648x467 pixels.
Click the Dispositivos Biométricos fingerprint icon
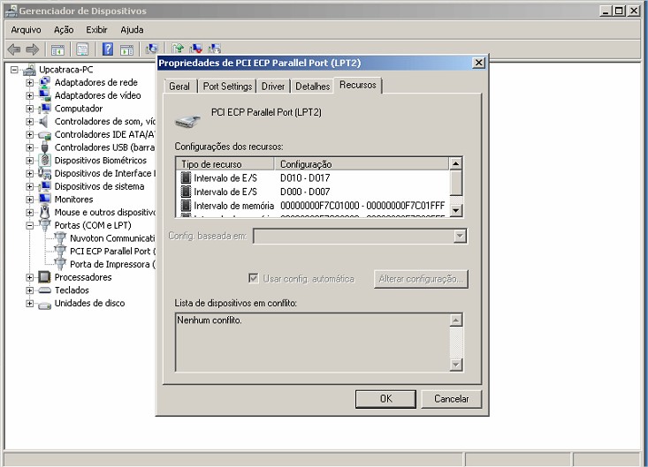44,161
